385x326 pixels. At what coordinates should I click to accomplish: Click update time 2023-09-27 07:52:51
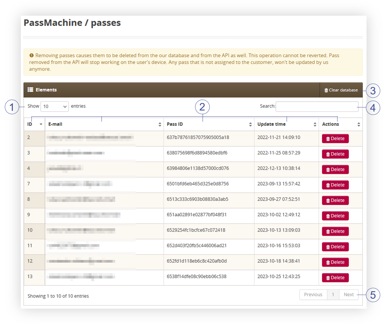click(279, 199)
